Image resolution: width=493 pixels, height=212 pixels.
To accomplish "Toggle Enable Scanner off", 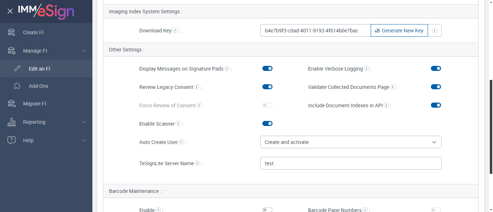I will point(267,123).
